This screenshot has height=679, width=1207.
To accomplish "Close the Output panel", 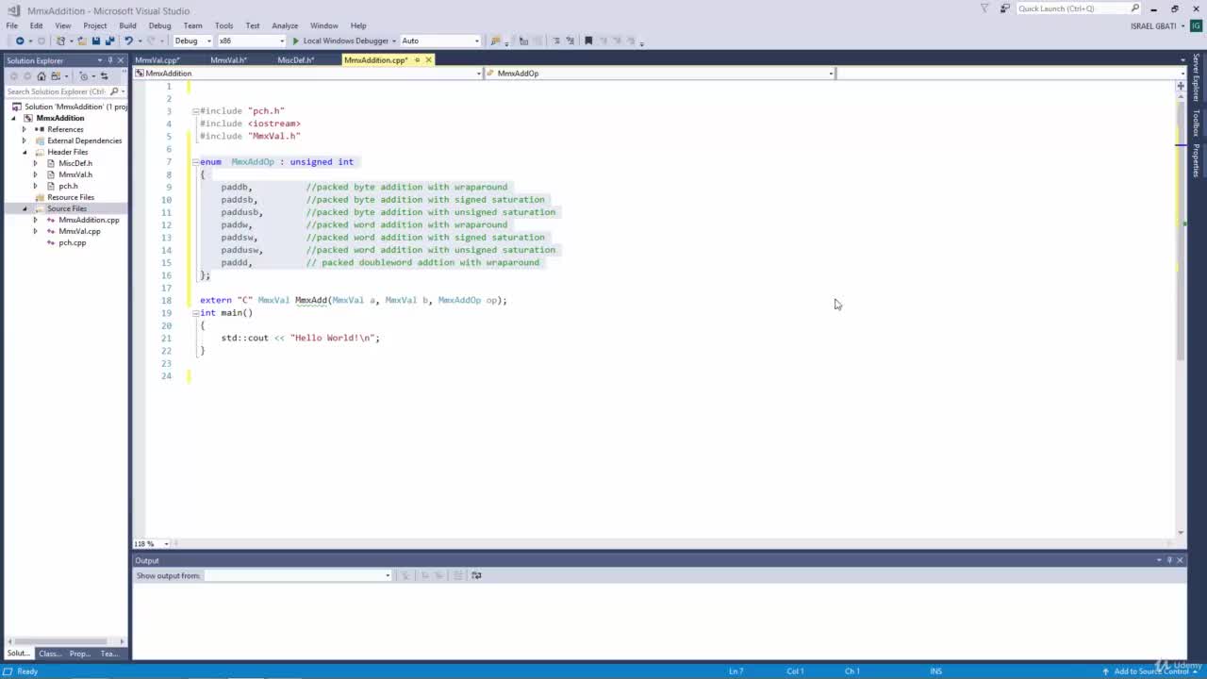I will pyautogui.click(x=1180, y=560).
